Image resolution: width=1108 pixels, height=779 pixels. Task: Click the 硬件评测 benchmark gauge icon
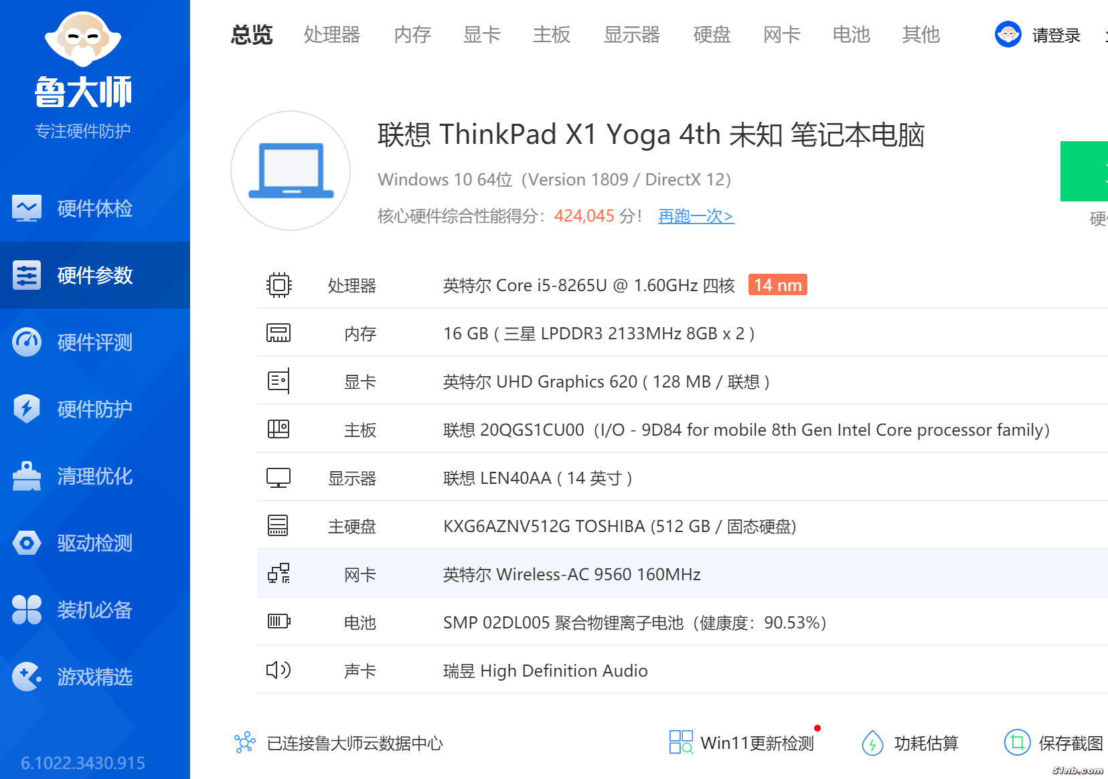pyautogui.click(x=27, y=342)
